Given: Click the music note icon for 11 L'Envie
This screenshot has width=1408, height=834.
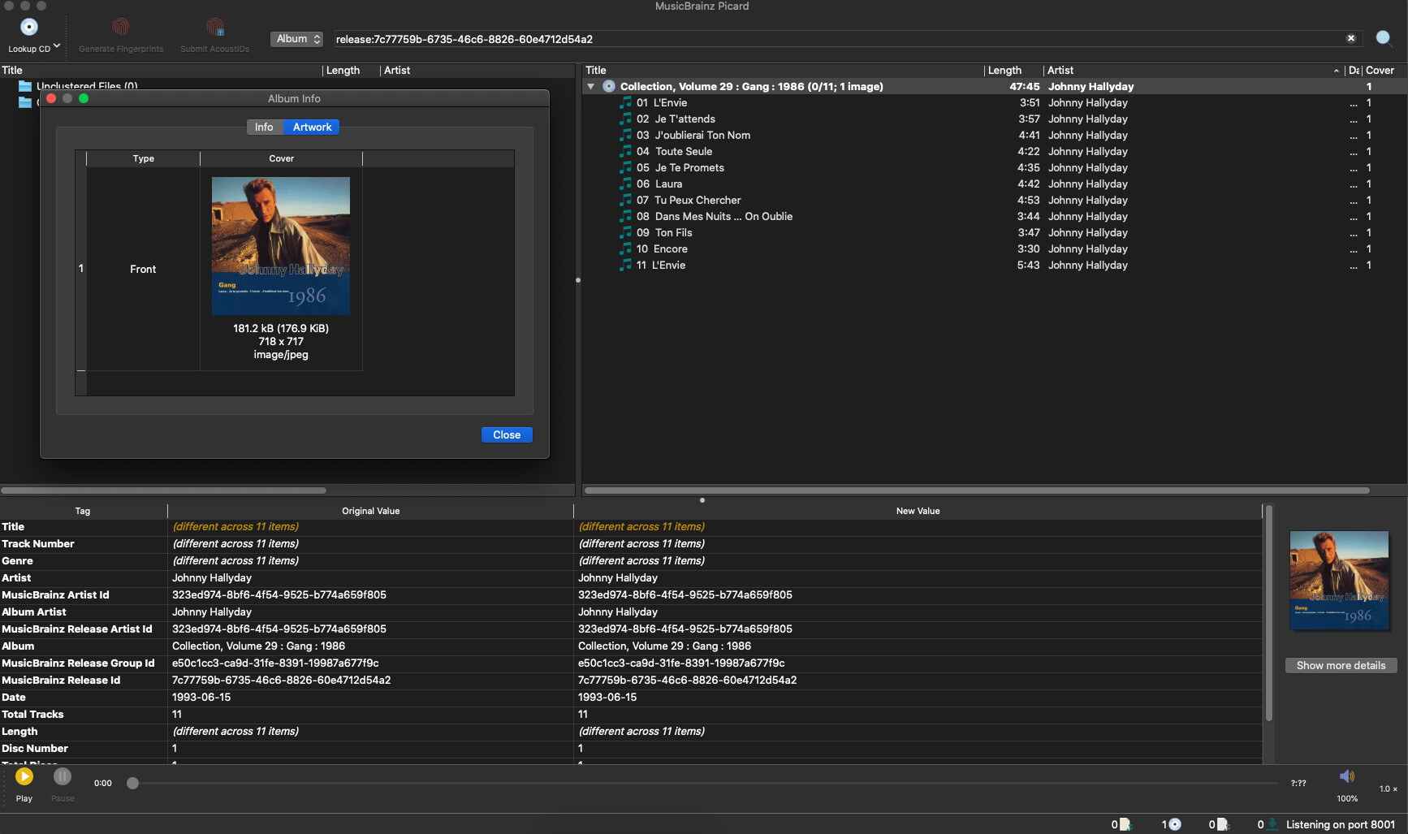Looking at the screenshot, I should [x=625, y=265].
